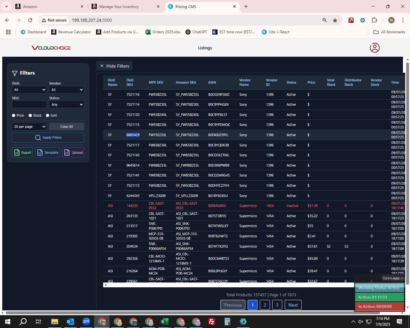The height and width of the screenshot is (328, 410).
Task: Open Outlook from the taskbar
Action: 70,322
